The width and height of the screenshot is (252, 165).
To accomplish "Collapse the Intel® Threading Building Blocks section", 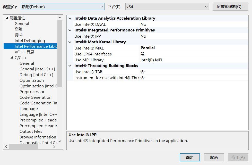I will [70, 65].
